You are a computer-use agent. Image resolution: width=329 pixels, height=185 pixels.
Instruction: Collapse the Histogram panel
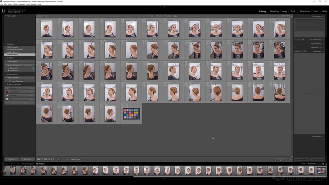coord(324,16)
